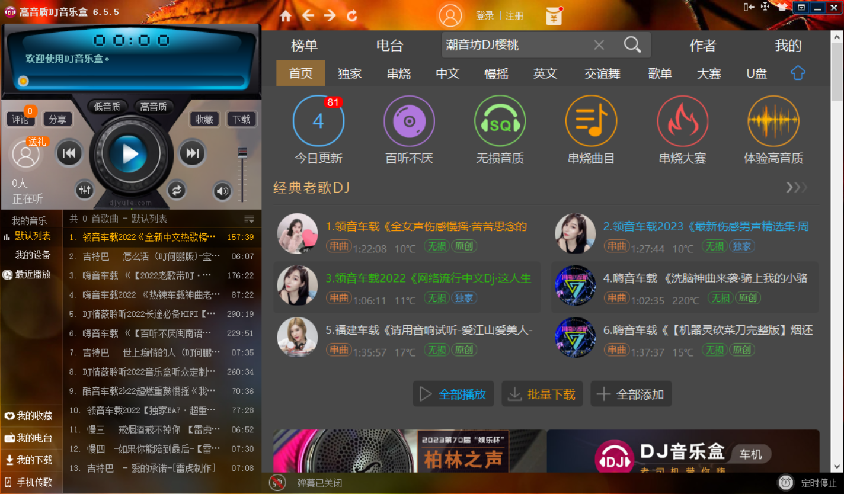This screenshot has height=494, width=844.
Task: Clear the search box with X
Action: point(599,45)
